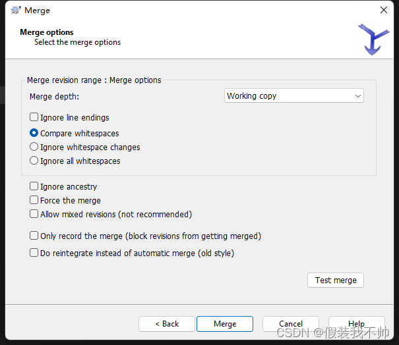Click the Merge revision range group title
The width and height of the screenshot is (399, 345).
(x=94, y=80)
